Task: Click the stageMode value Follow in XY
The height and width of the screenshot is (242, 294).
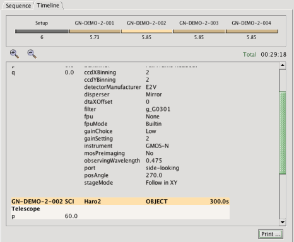Action: (x=162, y=183)
